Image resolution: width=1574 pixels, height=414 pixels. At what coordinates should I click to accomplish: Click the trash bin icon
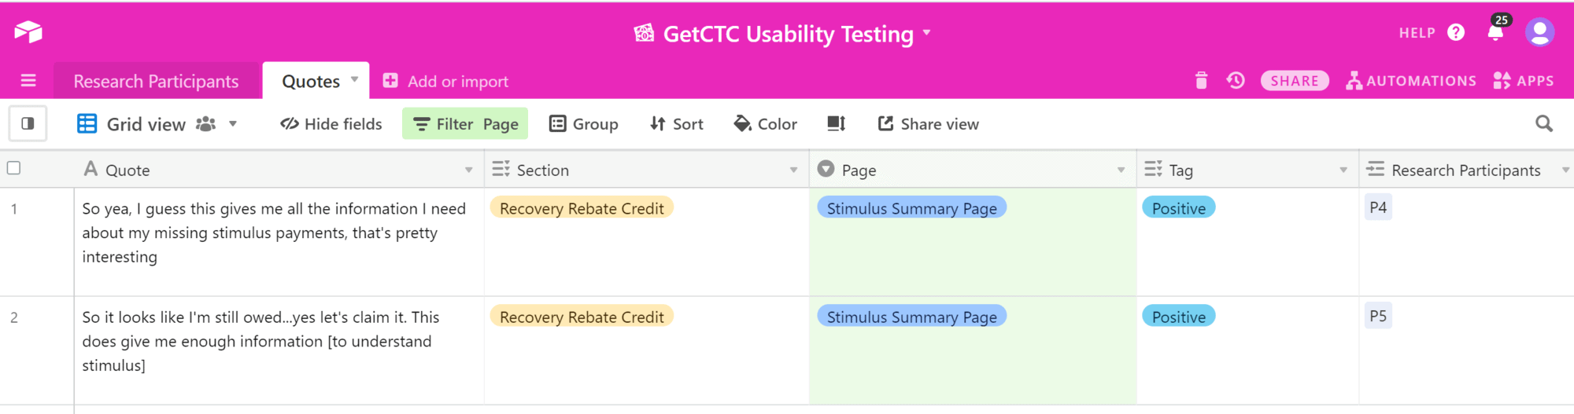click(x=1201, y=80)
